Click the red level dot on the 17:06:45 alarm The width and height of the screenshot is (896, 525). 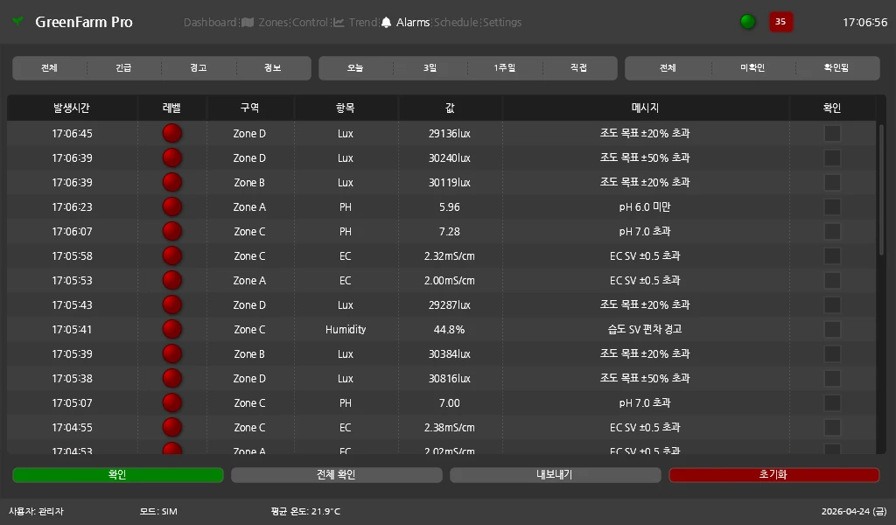[171, 133]
